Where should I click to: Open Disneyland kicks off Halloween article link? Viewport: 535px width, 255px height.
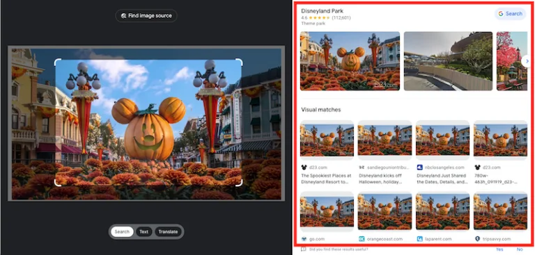(x=383, y=179)
